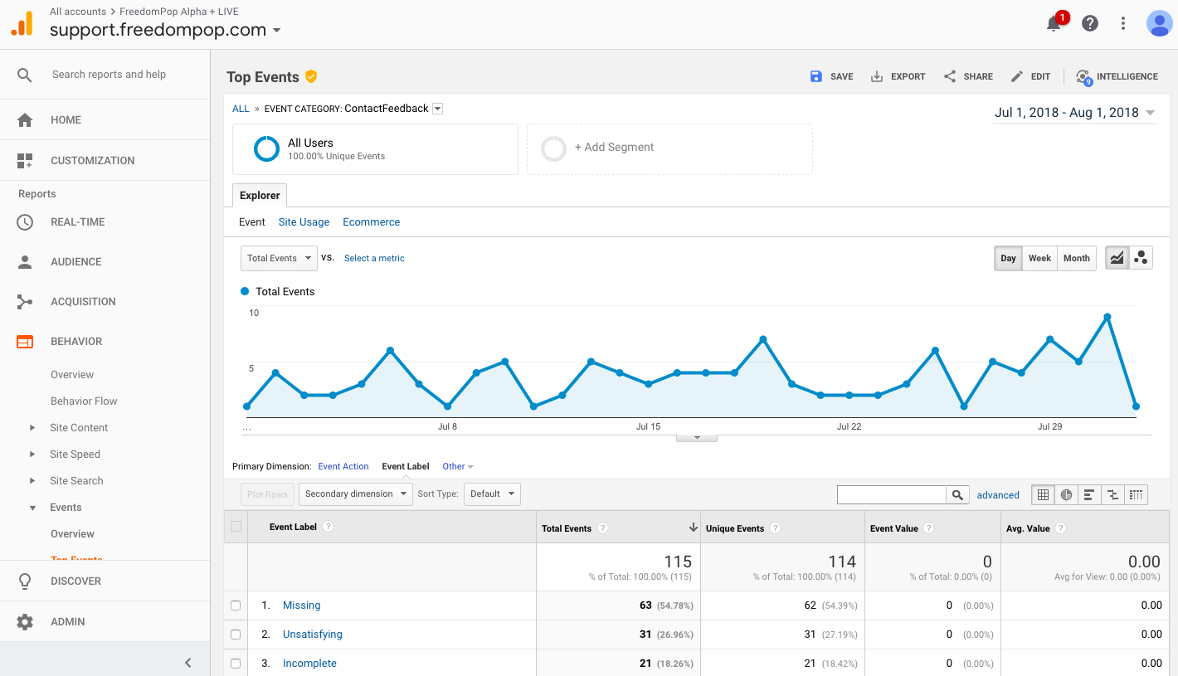Switch to Ecommerce metric group
The width and height of the screenshot is (1178, 676).
[x=372, y=222]
